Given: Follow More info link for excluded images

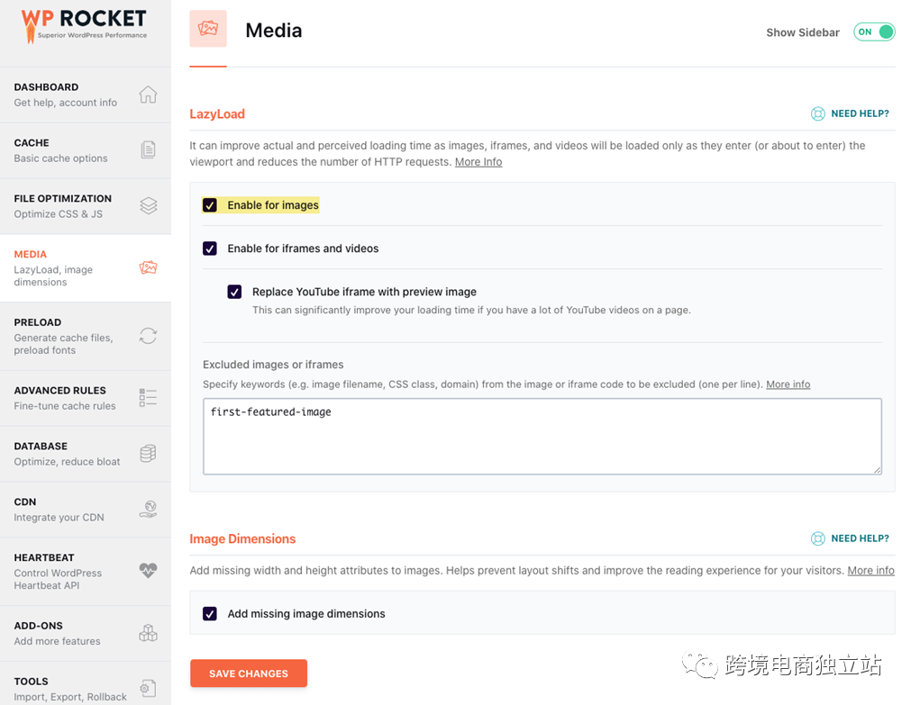Looking at the screenshot, I should point(788,384).
